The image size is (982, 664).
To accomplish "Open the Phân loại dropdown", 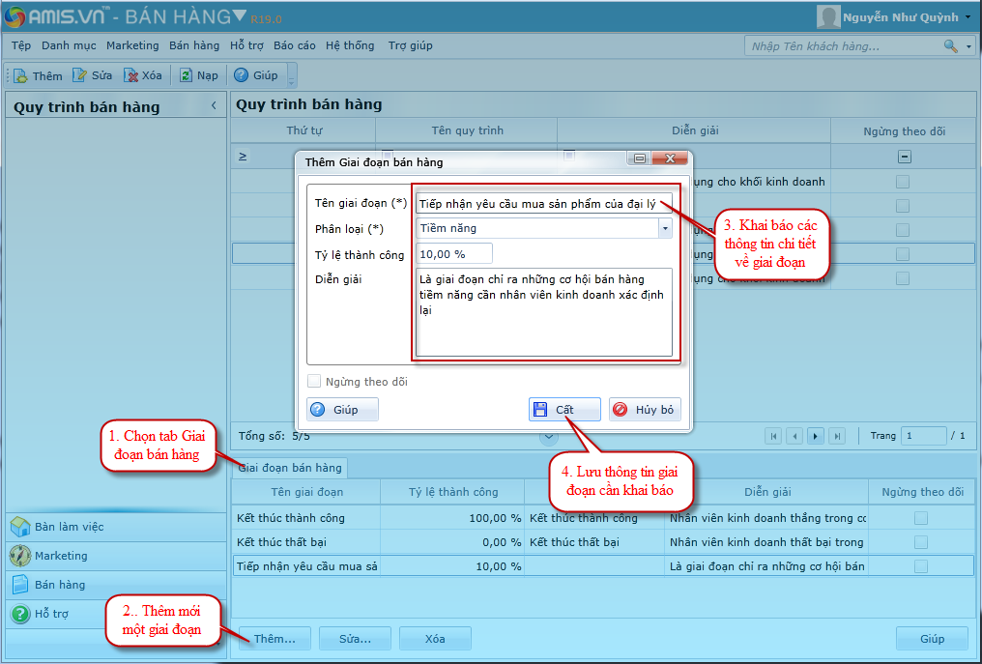I will (664, 228).
